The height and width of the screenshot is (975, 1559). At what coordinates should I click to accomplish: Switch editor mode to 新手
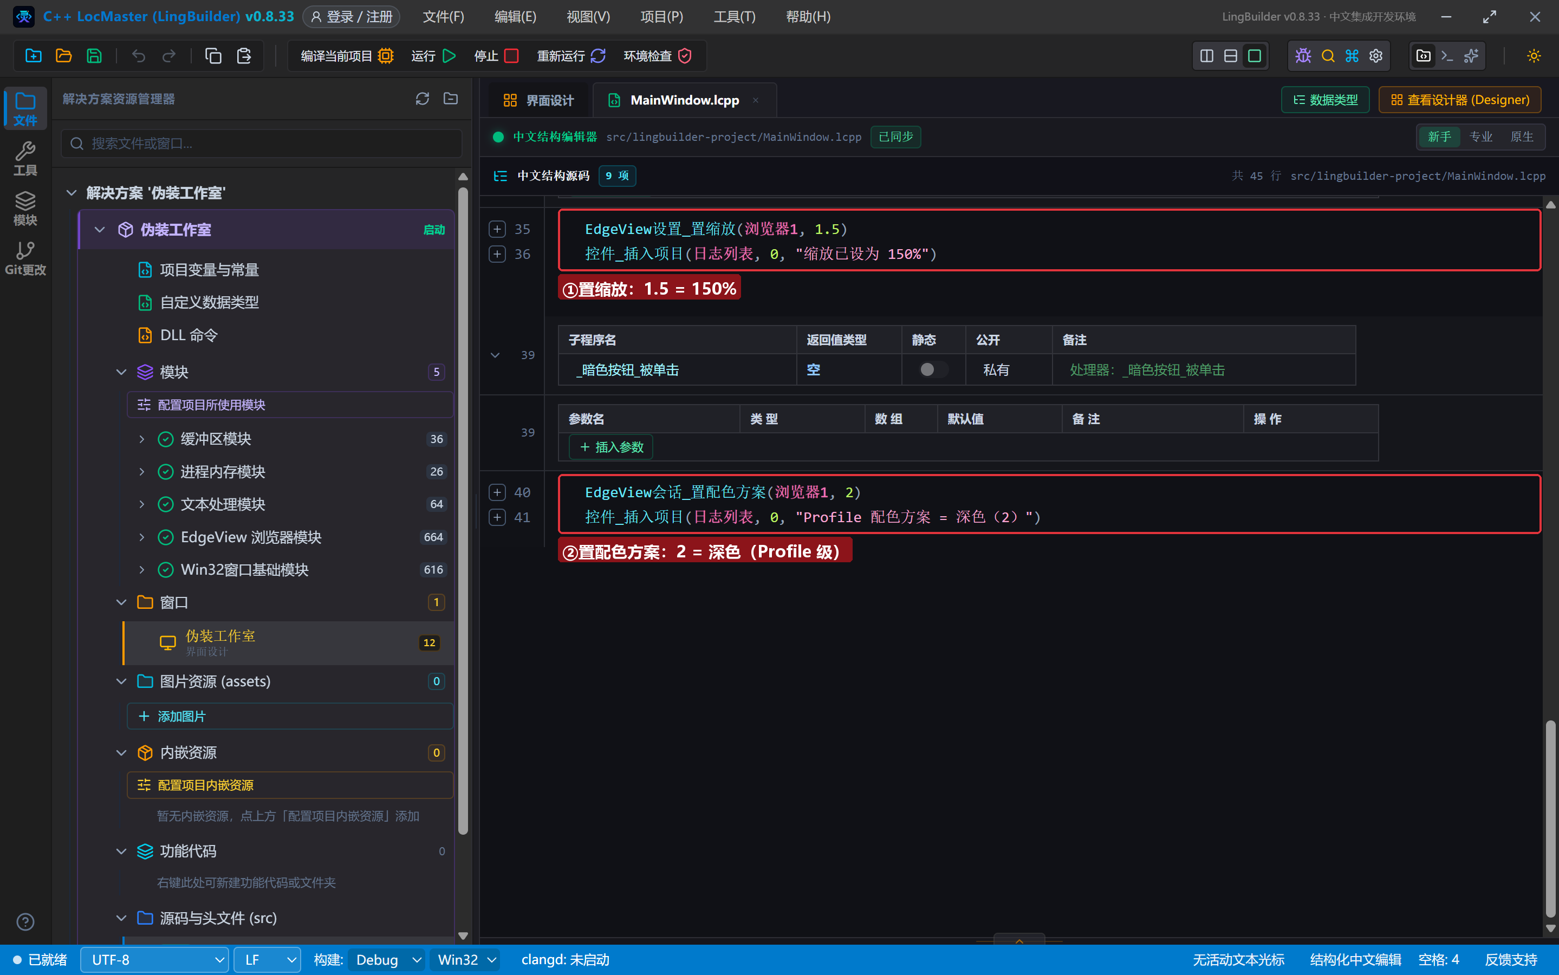tap(1439, 136)
